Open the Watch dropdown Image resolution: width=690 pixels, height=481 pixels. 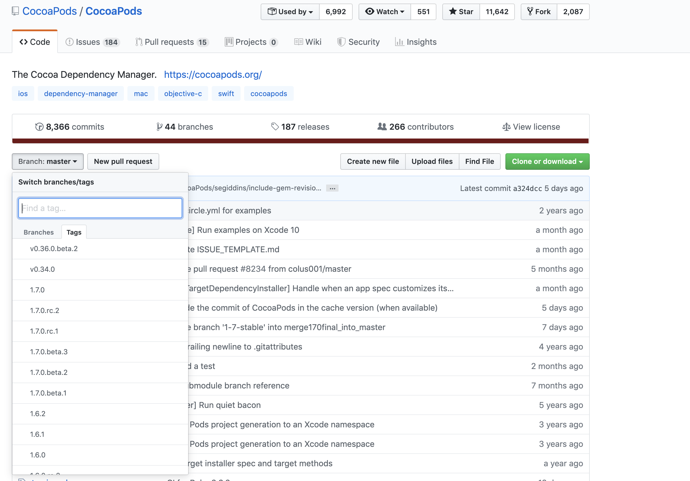click(385, 12)
